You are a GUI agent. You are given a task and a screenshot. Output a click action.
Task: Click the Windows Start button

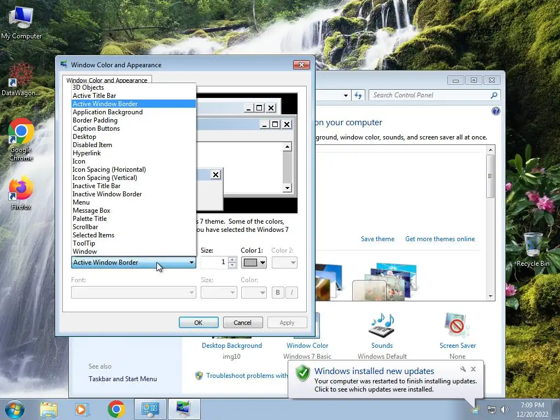click(x=15, y=409)
